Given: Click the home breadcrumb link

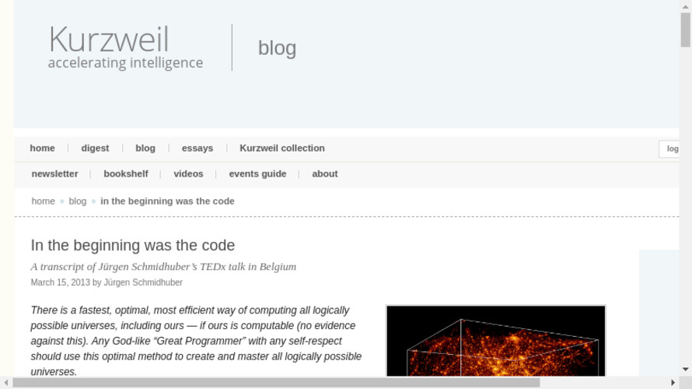Looking at the screenshot, I should [44, 201].
